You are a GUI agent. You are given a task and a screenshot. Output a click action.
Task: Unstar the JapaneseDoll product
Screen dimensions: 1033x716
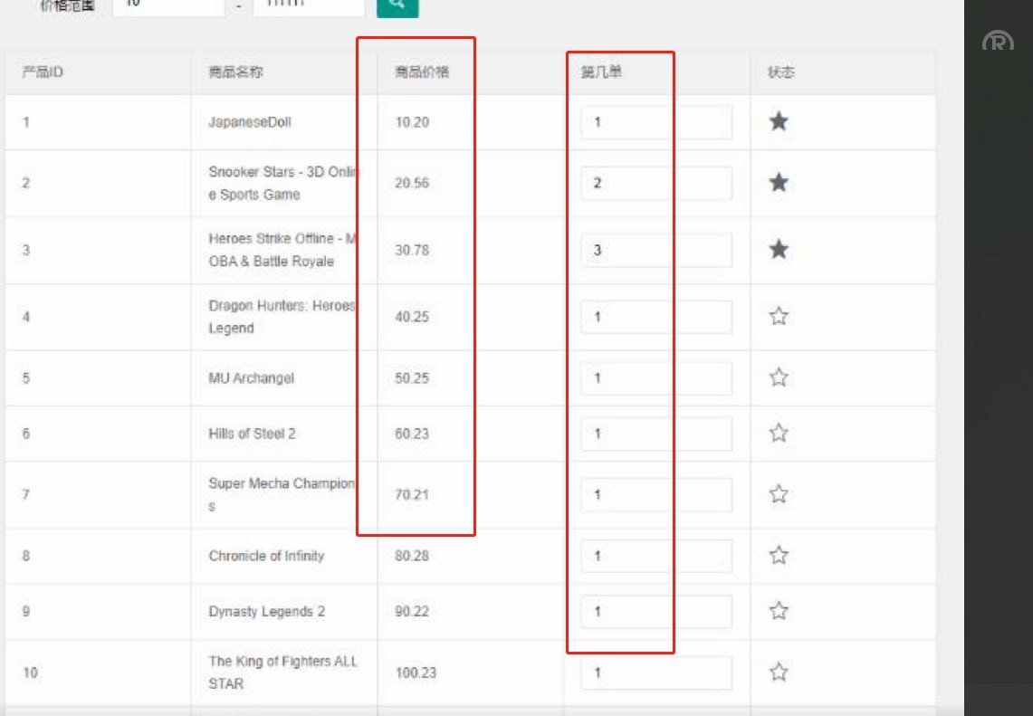click(x=779, y=122)
